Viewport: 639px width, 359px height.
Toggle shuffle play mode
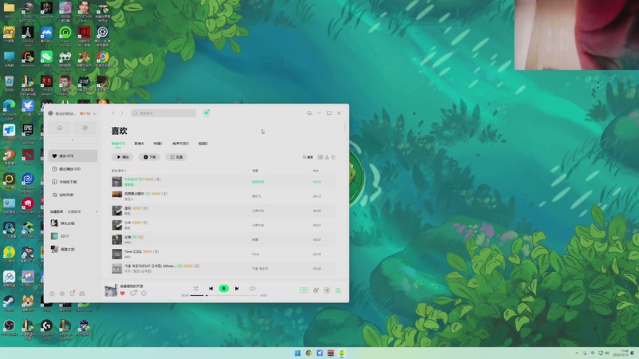point(196,289)
